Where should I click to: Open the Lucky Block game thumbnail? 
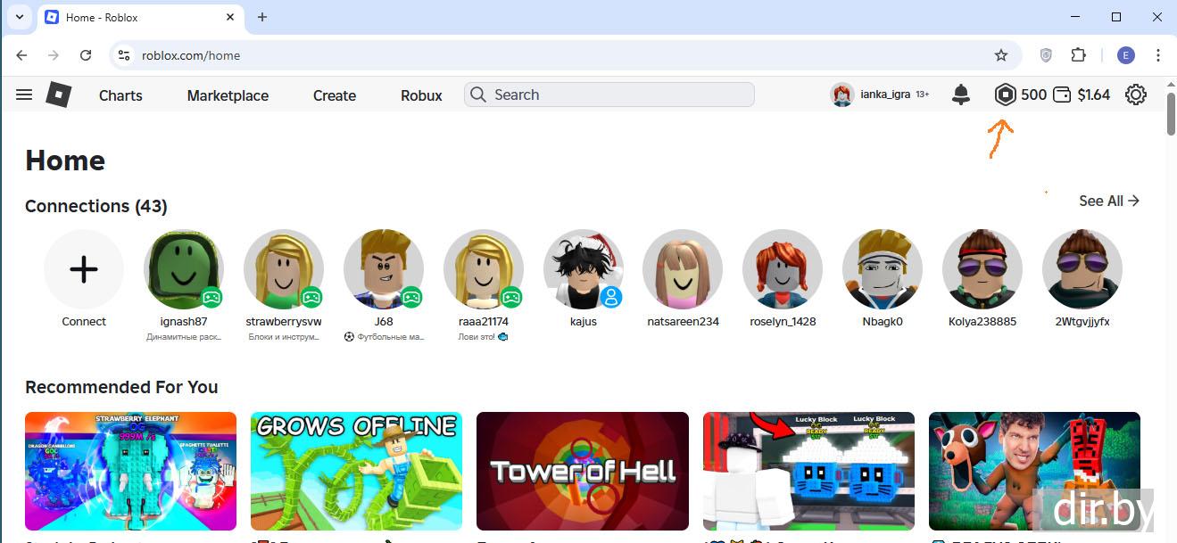[808, 471]
